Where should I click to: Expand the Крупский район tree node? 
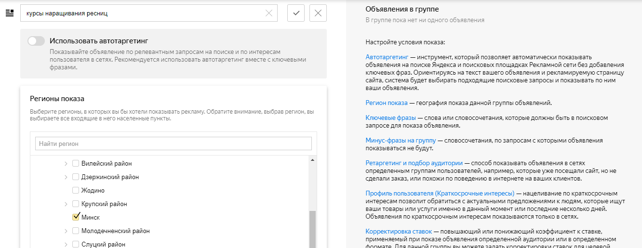coord(66,204)
